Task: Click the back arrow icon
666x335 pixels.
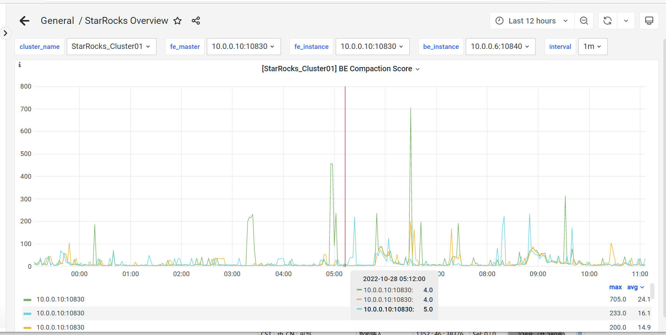Action: pos(24,21)
